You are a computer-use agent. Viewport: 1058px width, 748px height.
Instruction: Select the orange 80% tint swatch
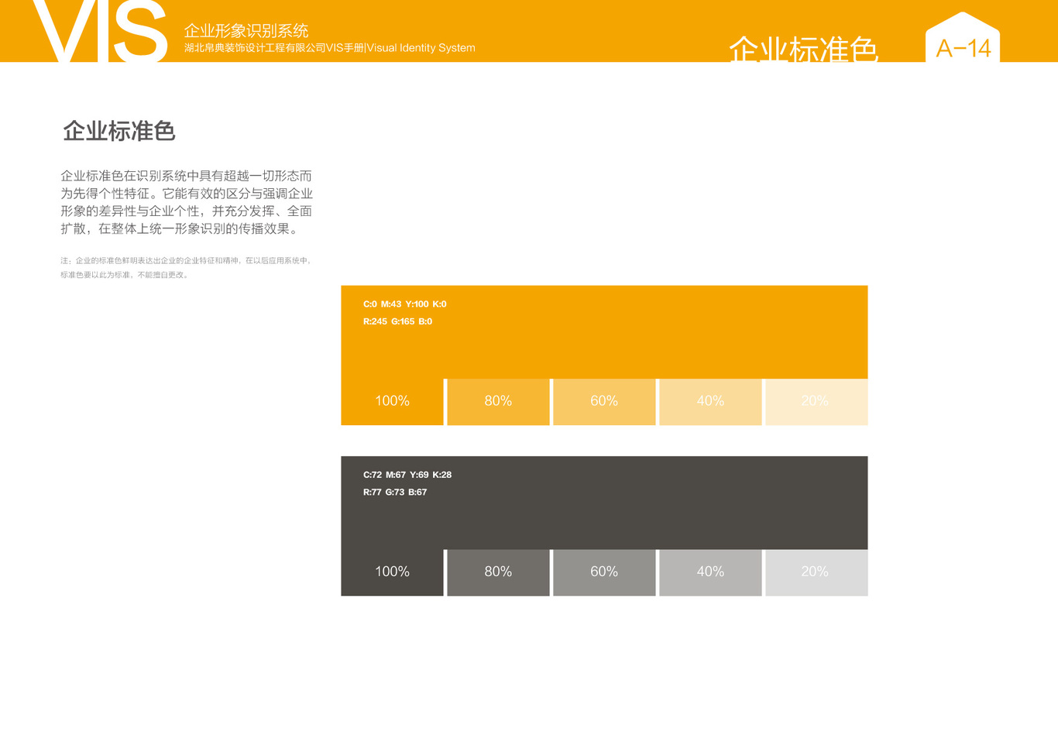[498, 401]
